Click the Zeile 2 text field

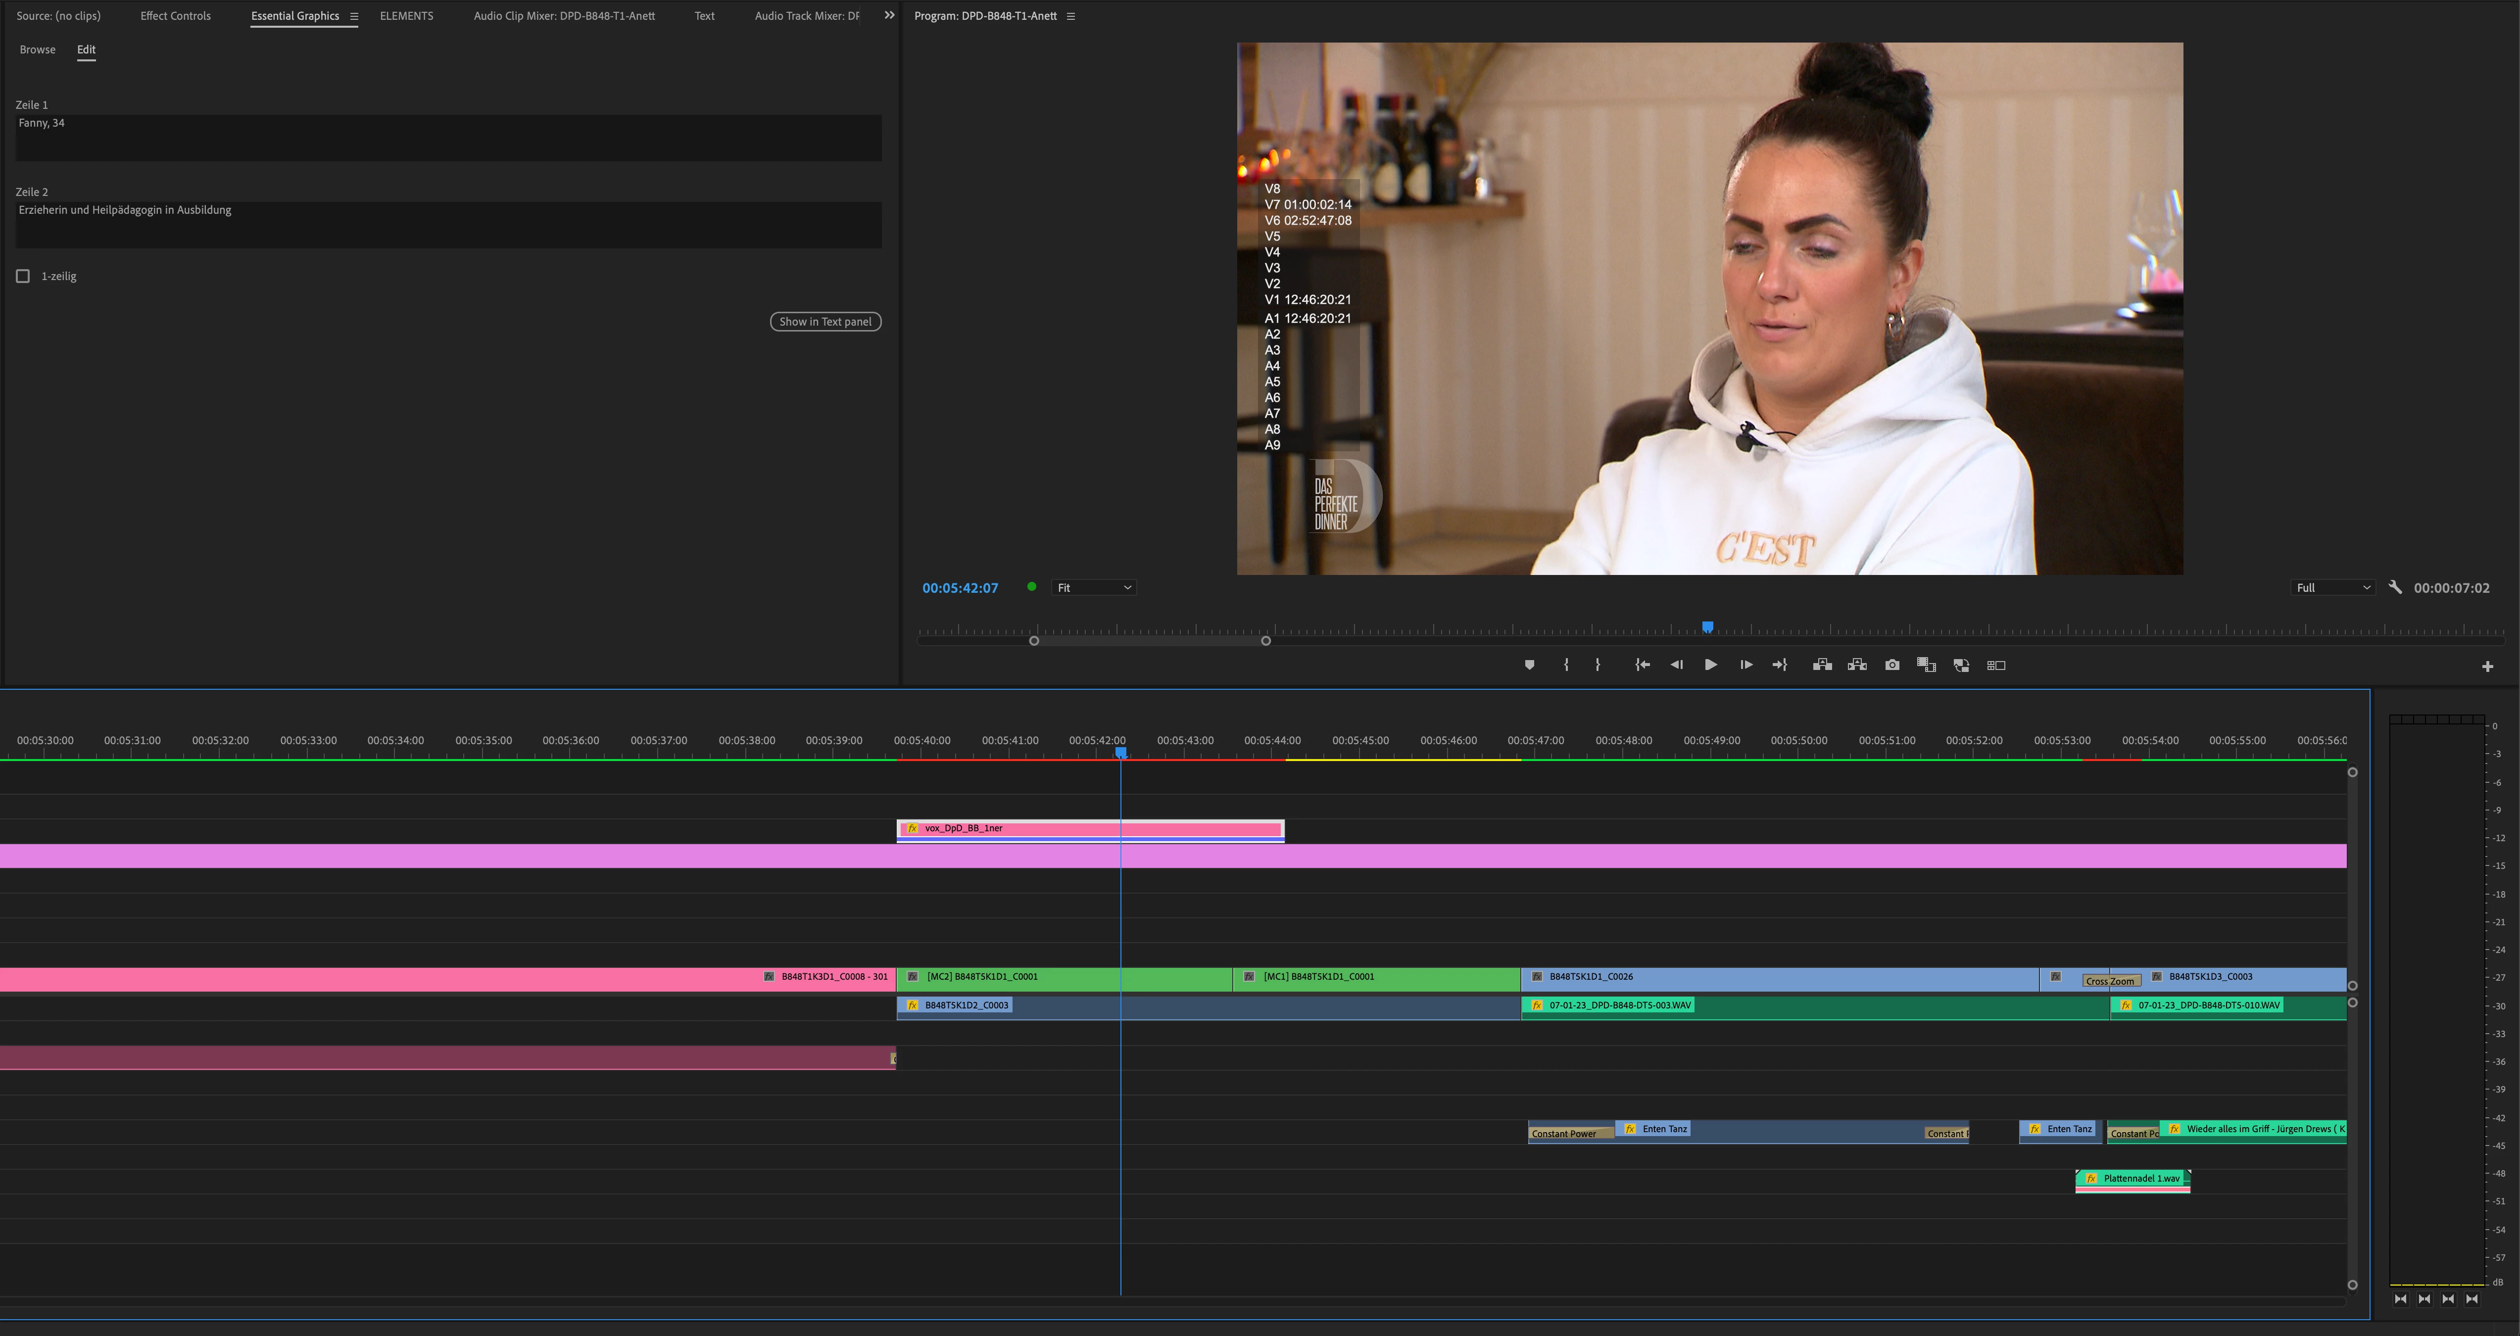pyautogui.click(x=448, y=224)
